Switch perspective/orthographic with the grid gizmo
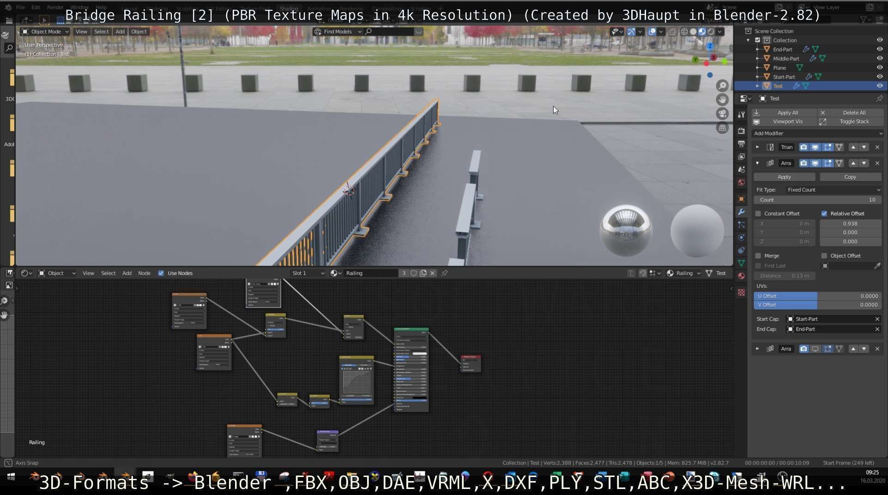The height and width of the screenshot is (495, 888). 722,128
